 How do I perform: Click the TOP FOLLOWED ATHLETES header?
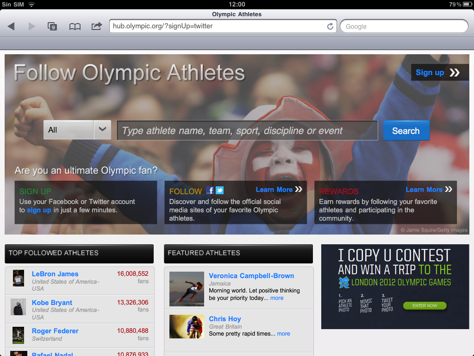click(79, 254)
